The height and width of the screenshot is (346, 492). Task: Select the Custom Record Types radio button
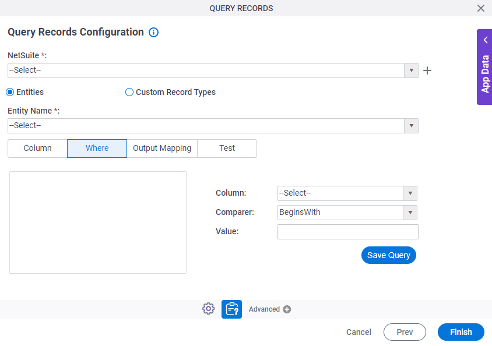click(x=129, y=92)
